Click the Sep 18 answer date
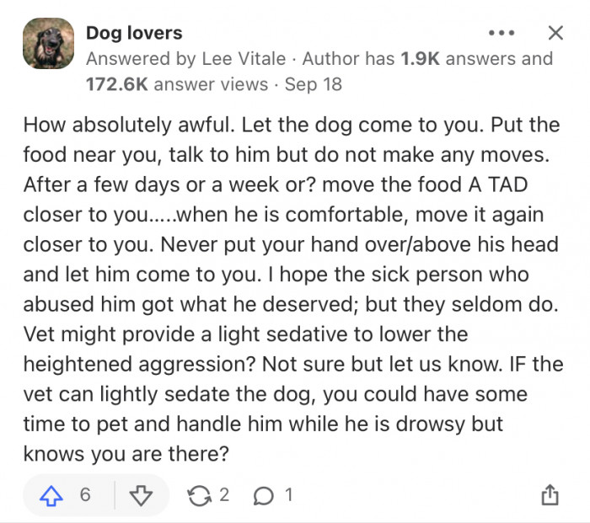 pos(314,84)
